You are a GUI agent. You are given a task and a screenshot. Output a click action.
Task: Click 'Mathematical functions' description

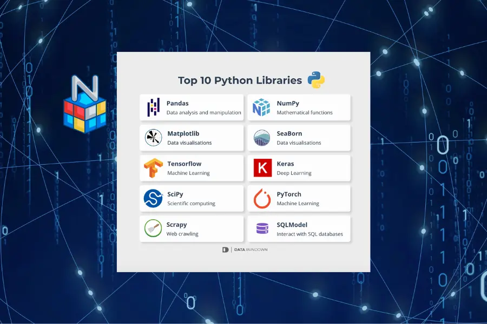point(305,112)
